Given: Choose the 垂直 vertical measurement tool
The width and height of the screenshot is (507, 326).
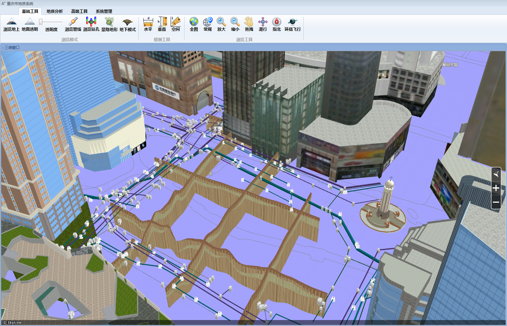Looking at the screenshot, I should [162, 24].
